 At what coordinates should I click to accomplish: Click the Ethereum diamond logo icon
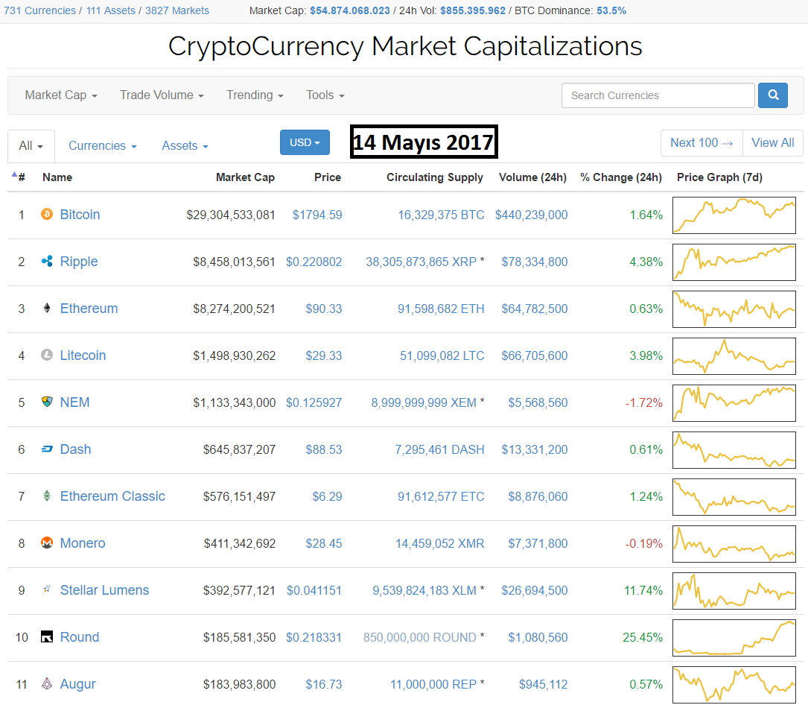(x=47, y=308)
